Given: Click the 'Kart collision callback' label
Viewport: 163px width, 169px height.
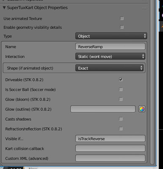Looking at the screenshot, I should [x=25, y=149].
